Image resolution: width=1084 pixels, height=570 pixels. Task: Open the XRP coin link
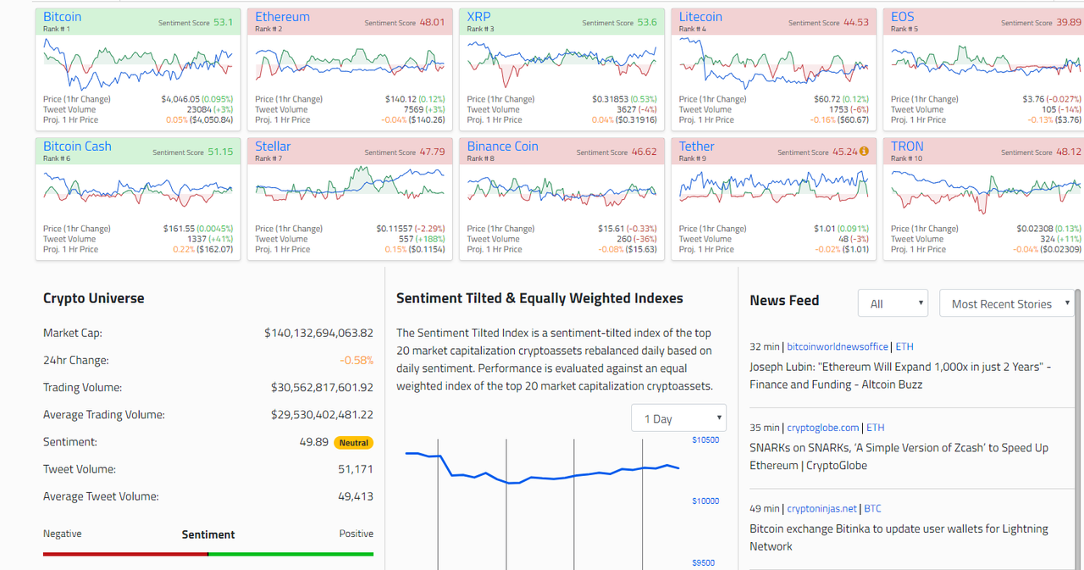[x=478, y=17]
